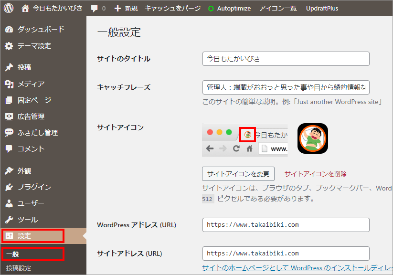
Task: Click the サイトアイコンを削除 link
Action: (315, 174)
